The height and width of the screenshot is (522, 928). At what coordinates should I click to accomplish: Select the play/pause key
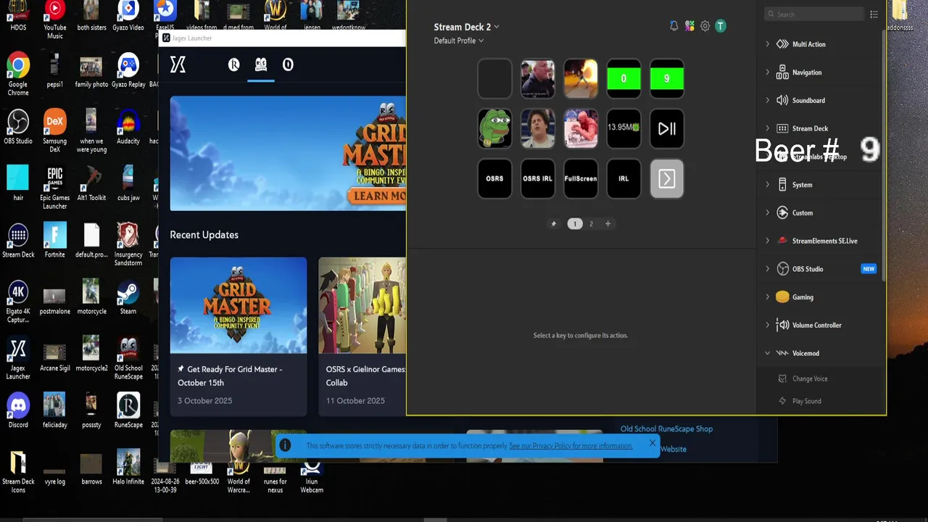coord(666,128)
